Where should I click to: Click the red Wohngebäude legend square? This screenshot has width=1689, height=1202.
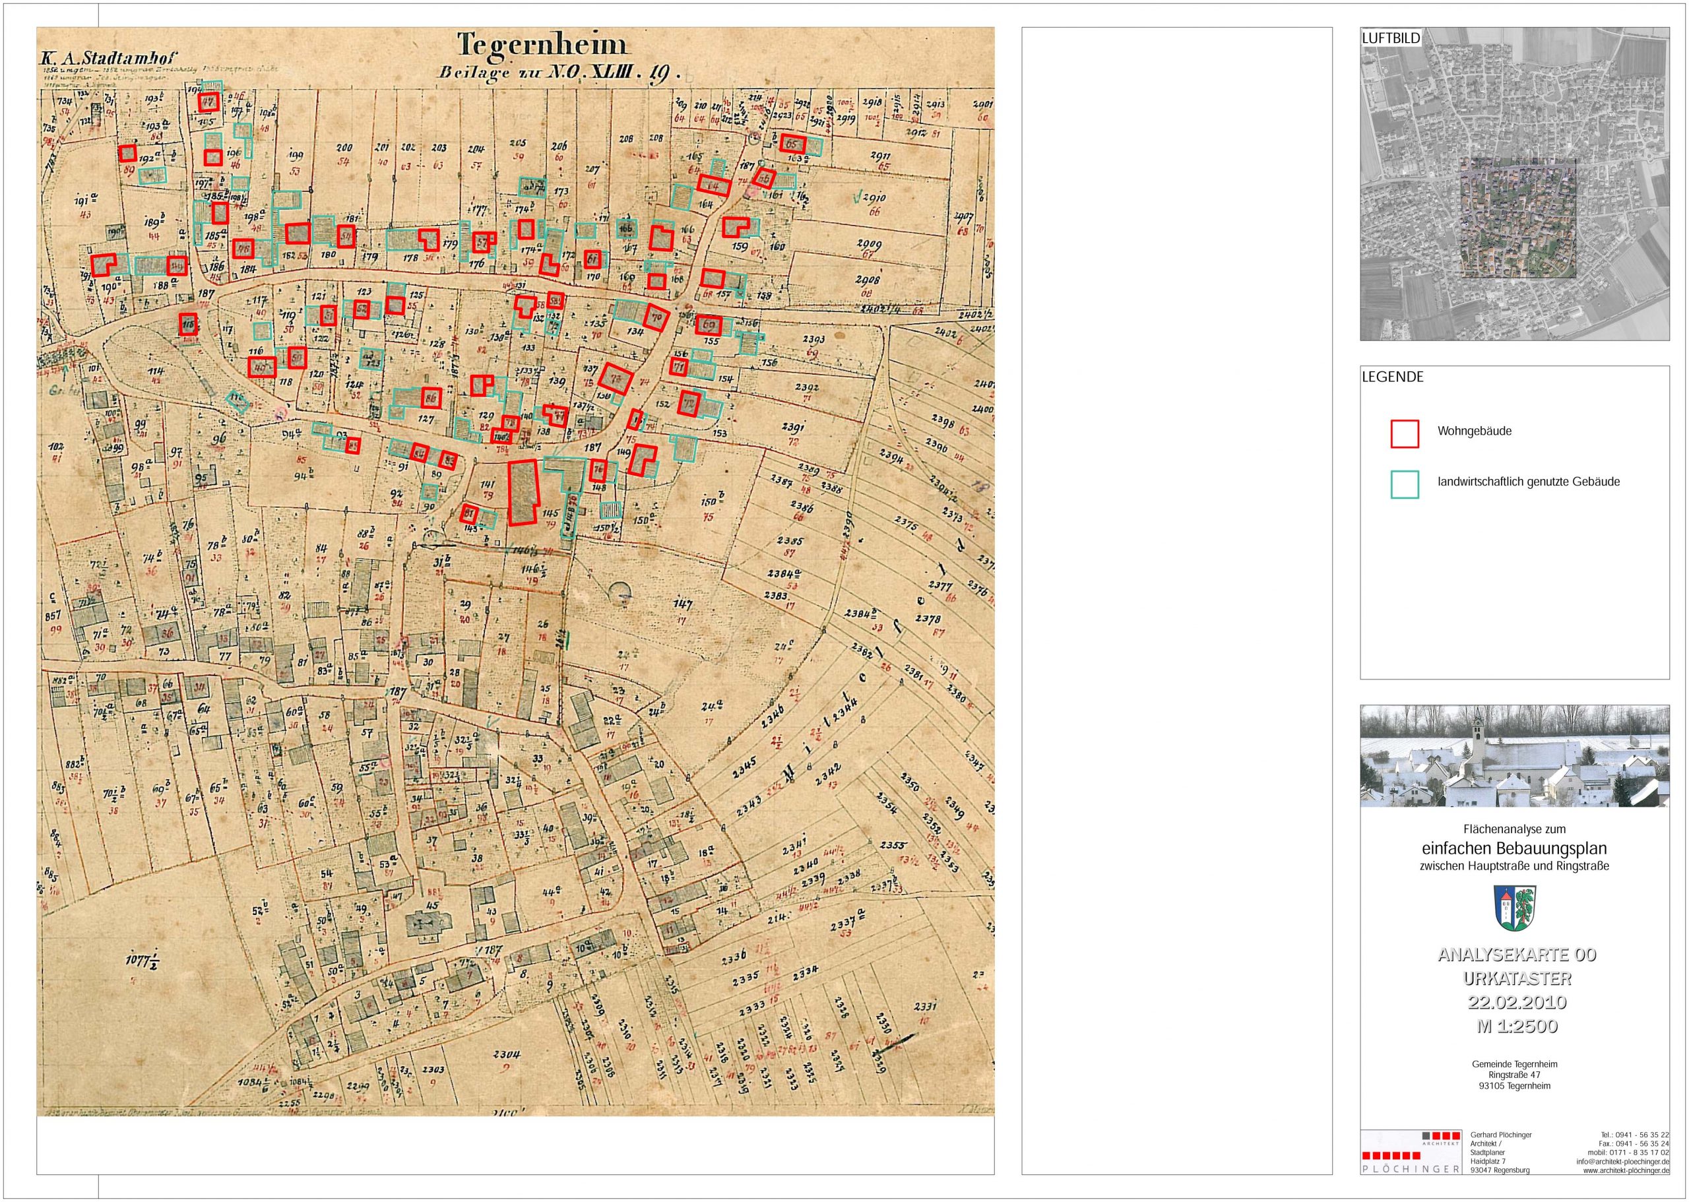pyautogui.click(x=1404, y=433)
